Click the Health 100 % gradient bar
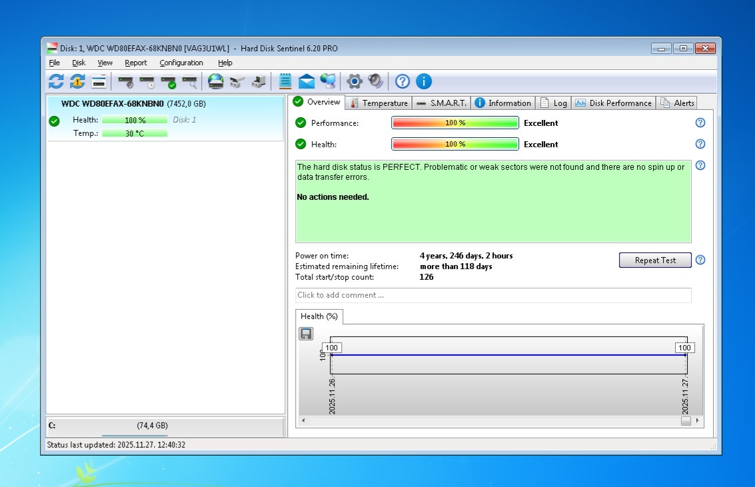Image resolution: width=755 pixels, height=487 pixels. [455, 144]
